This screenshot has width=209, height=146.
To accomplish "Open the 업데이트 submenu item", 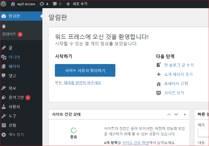I will tap(9, 34).
